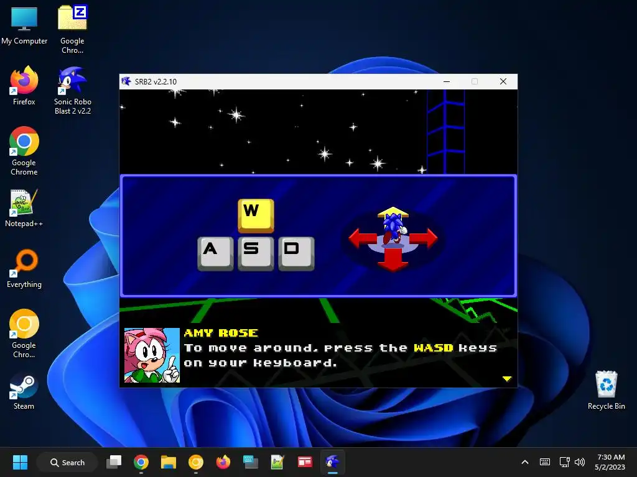The image size is (637, 477).
Task: Click the red left arrow by Sonic
Action: pyautogui.click(x=363, y=238)
